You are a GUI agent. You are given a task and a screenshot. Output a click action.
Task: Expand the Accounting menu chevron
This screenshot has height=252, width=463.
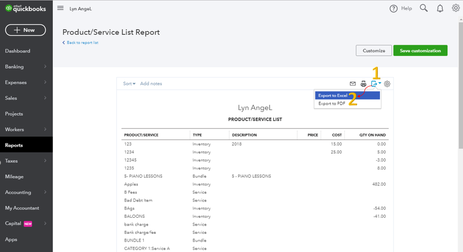click(x=45, y=192)
